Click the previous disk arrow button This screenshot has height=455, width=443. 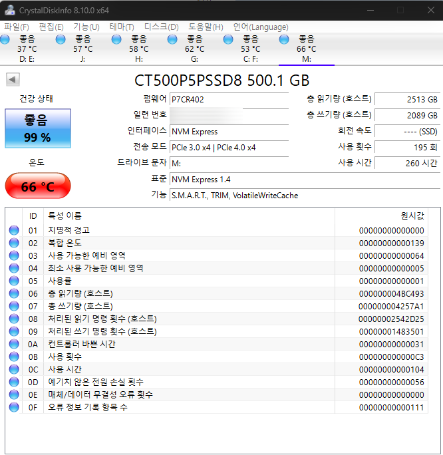point(13,79)
